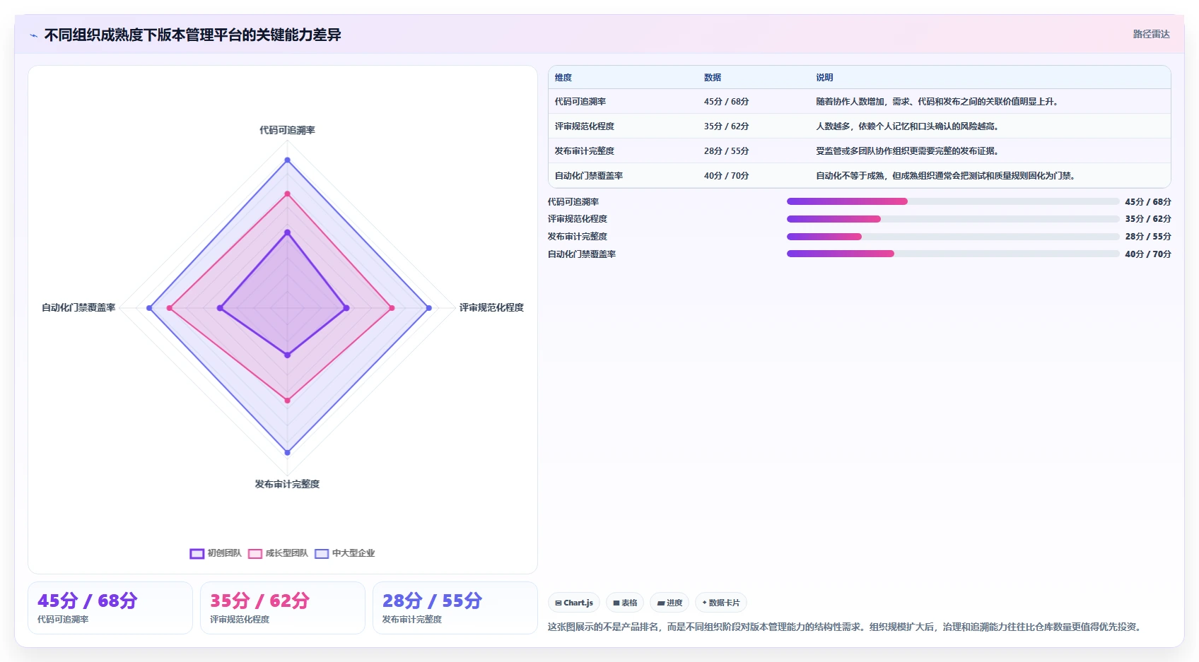
Task: Click the 数据卡片 tag chip
Action: pos(721,603)
